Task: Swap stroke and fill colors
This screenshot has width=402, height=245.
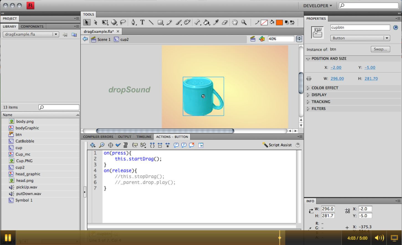Action: pyautogui.click(x=292, y=22)
